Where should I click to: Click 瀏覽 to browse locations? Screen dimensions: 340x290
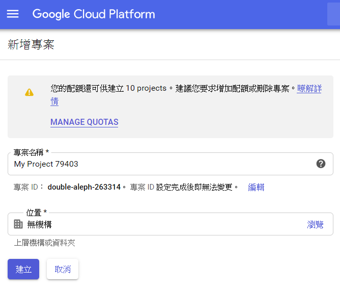(x=315, y=224)
